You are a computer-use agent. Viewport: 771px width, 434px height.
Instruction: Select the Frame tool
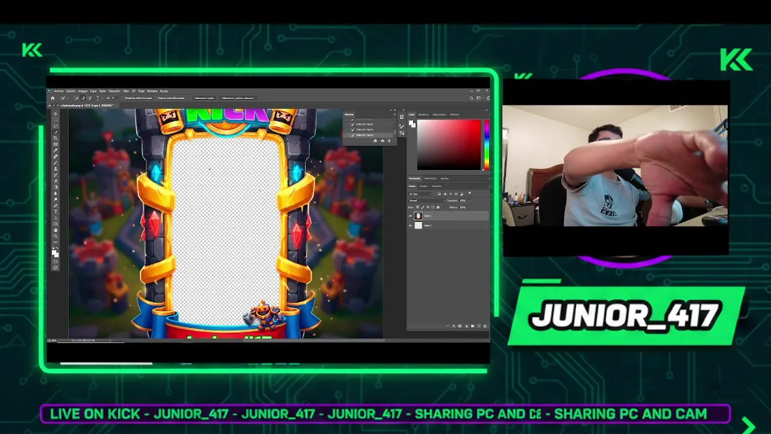[56, 144]
